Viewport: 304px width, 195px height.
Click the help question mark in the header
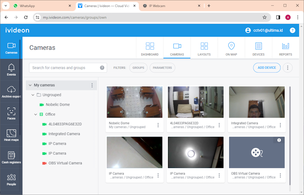tap(292, 30)
